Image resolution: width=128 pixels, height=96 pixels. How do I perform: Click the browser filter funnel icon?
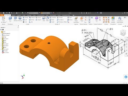pos(1,30)
